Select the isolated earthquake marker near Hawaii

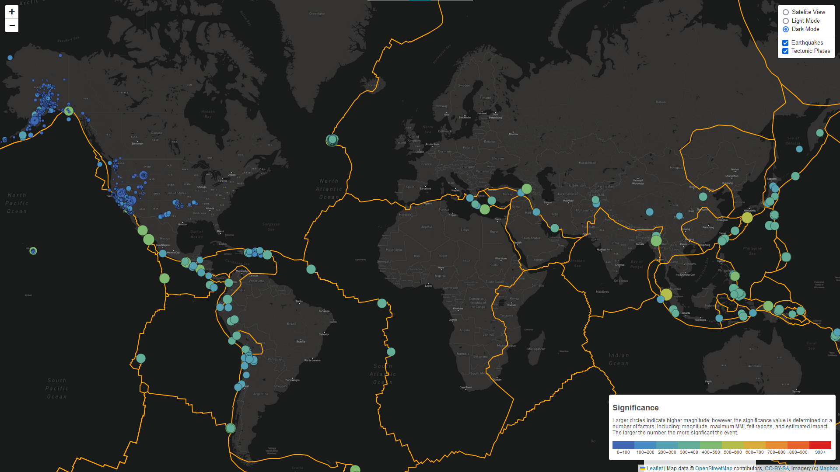coord(33,251)
